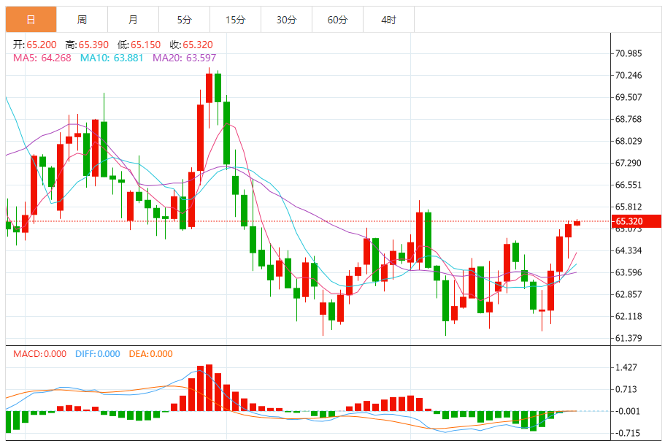Screen dimensions: 665x441
Task: Click the DEA:0.000 indicator label
Action: 150,354
